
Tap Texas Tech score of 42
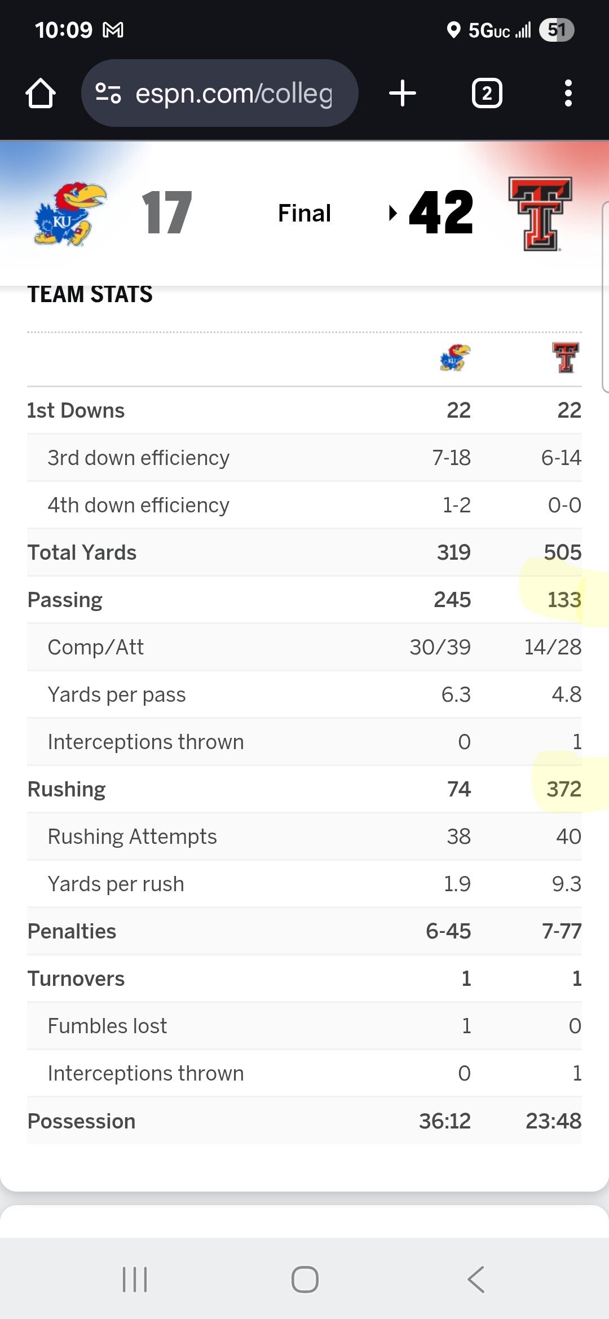click(x=441, y=213)
